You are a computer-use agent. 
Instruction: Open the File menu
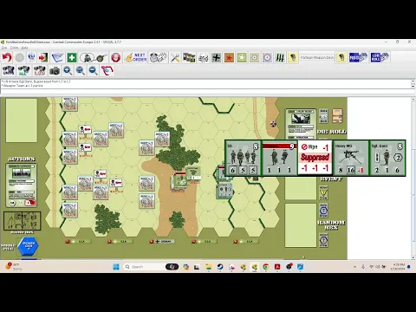(x=3, y=48)
